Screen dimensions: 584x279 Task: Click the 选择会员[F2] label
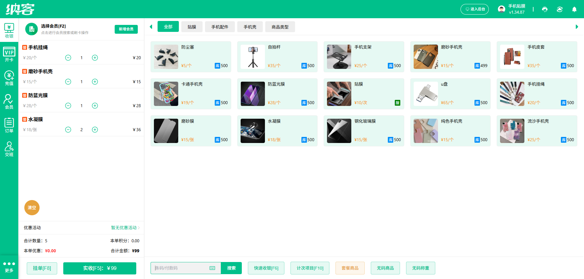[x=53, y=26]
